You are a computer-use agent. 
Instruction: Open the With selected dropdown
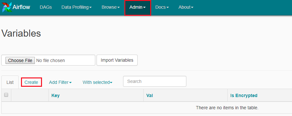(98, 82)
